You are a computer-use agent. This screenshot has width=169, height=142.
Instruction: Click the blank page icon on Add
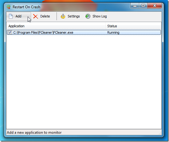coord(11,16)
